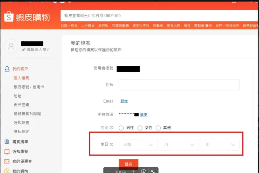The height and width of the screenshot is (173, 259).
Task: Open the 月 birthday month dropdown
Action: pyautogui.click(x=179, y=144)
